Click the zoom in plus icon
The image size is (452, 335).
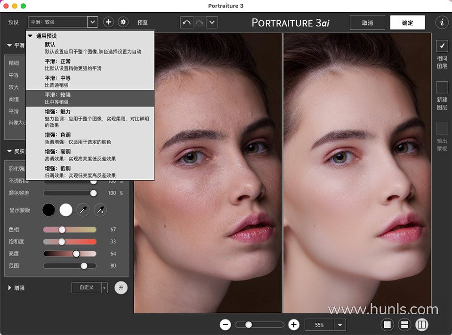click(294, 325)
